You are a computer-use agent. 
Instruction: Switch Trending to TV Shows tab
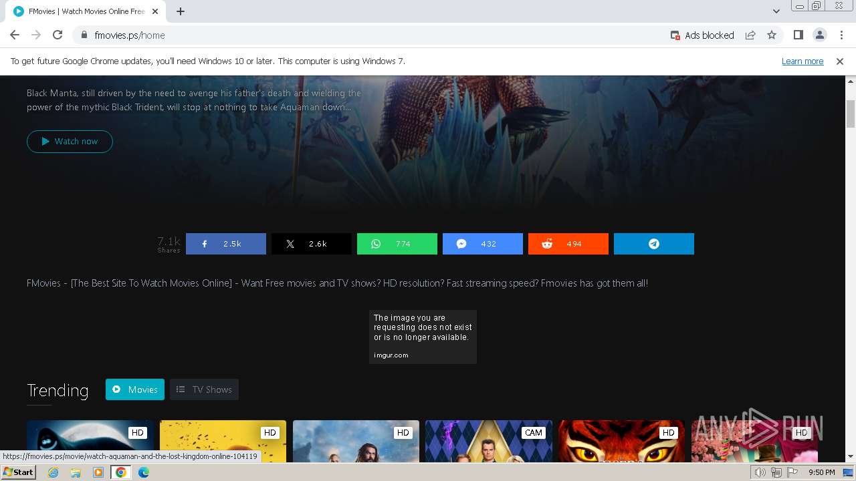(x=204, y=389)
